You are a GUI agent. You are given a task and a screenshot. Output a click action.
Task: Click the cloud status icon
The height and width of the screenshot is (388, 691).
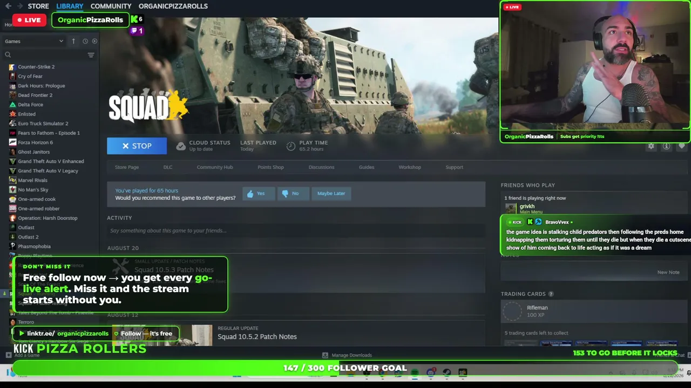tap(181, 146)
